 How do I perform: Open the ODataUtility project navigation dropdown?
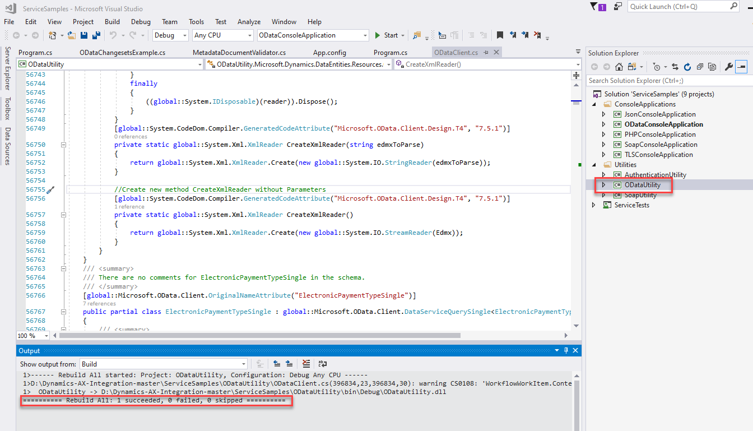coord(110,64)
